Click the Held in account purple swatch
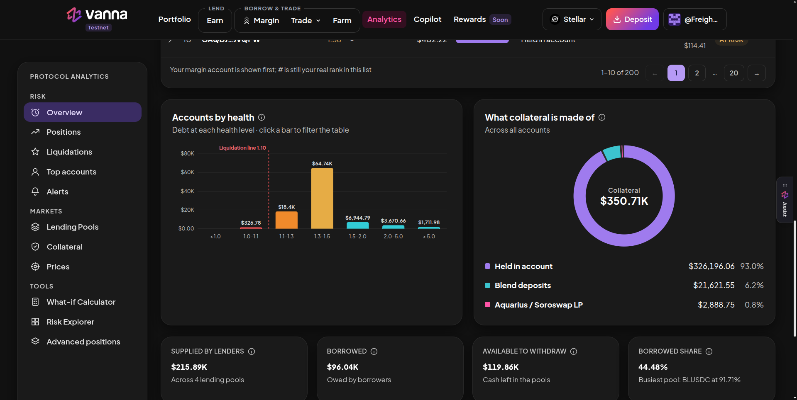 (488, 266)
